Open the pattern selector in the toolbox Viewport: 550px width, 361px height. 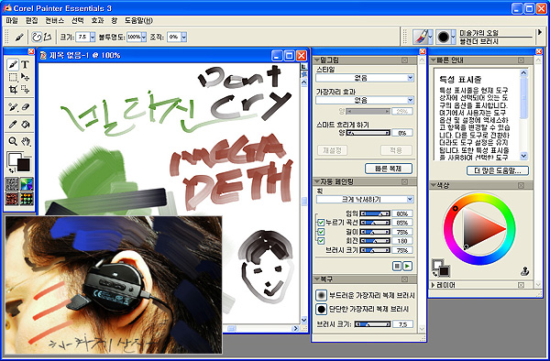click(12, 199)
